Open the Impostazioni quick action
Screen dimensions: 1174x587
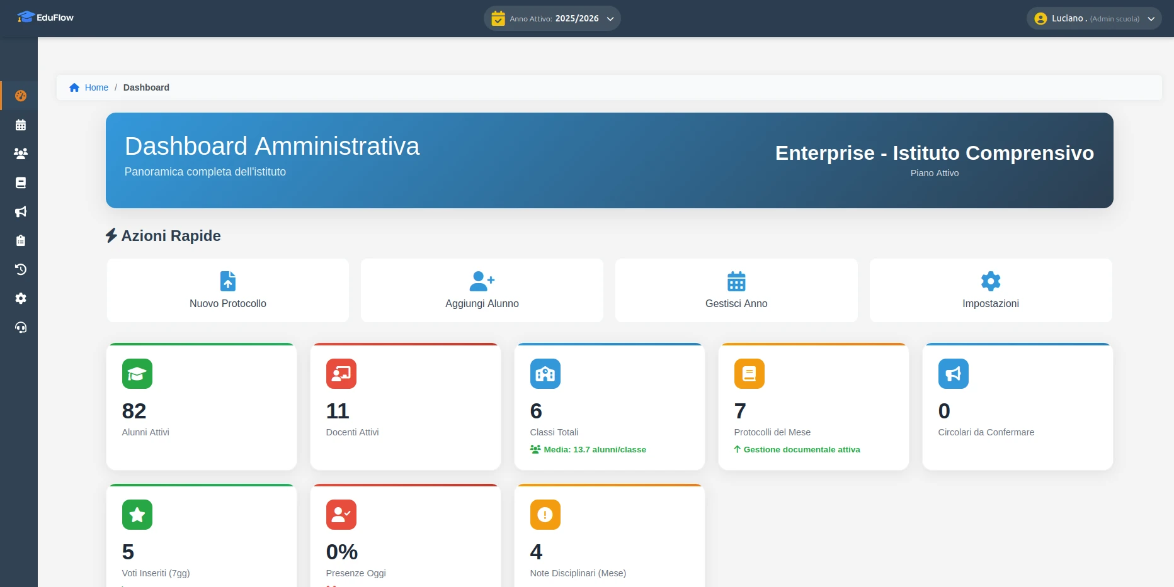991,290
